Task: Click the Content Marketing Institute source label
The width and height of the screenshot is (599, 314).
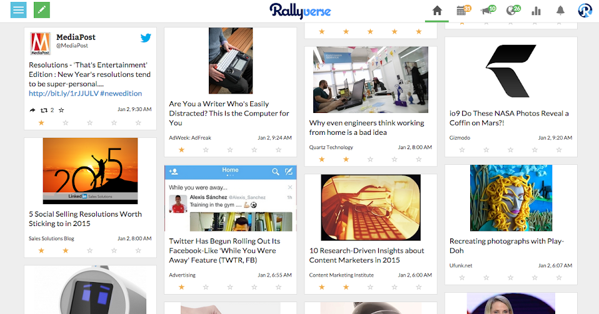Action: 341,275
